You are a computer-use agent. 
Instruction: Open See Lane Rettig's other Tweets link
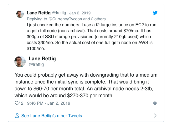coord(52,116)
